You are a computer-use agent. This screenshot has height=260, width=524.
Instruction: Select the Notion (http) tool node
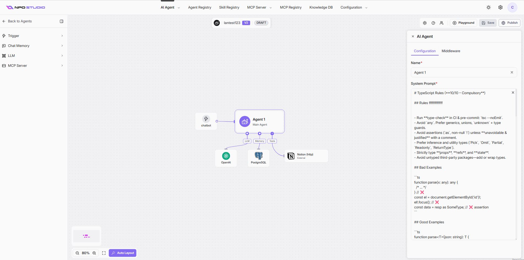pos(306,156)
